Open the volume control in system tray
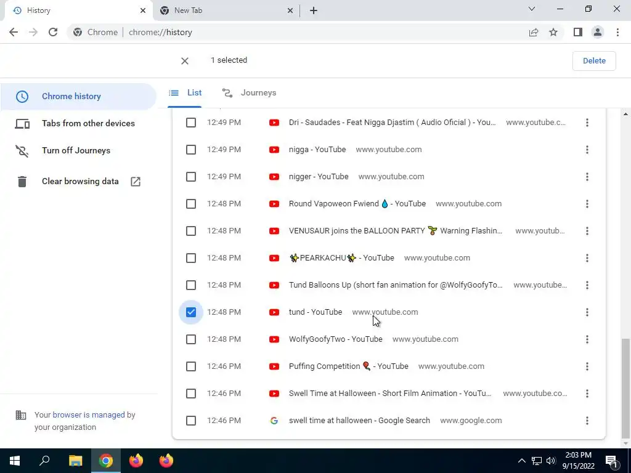Viewport: 631px width, 473px height. [551, 461]
